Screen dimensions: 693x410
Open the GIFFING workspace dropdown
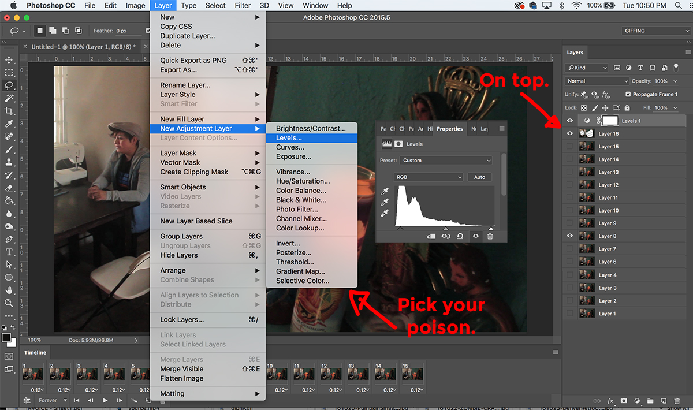point(655,31)
